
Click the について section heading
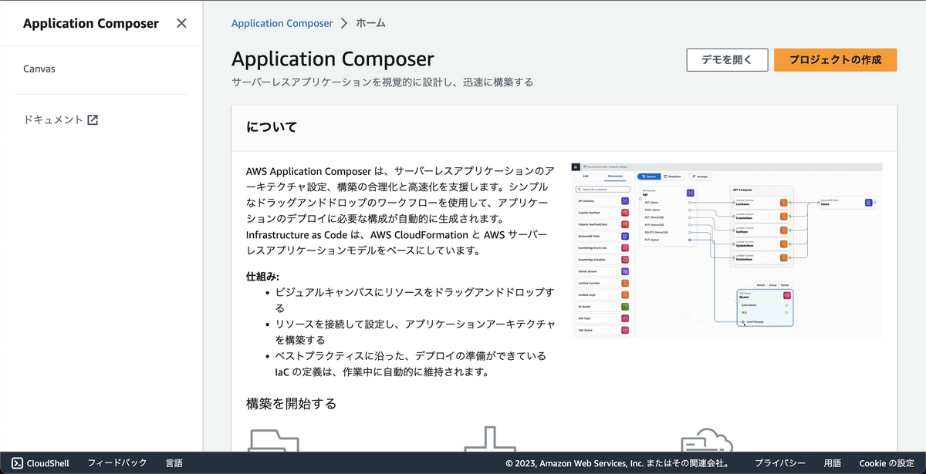272,127
